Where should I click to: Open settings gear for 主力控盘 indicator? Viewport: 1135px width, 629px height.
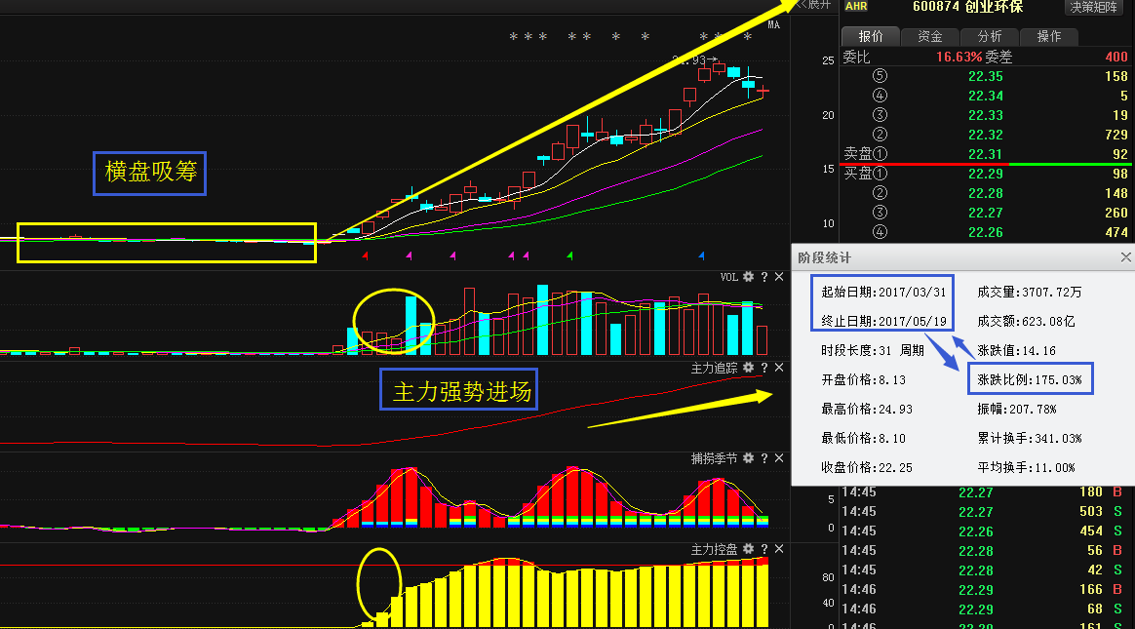click(x=748, y=549)
